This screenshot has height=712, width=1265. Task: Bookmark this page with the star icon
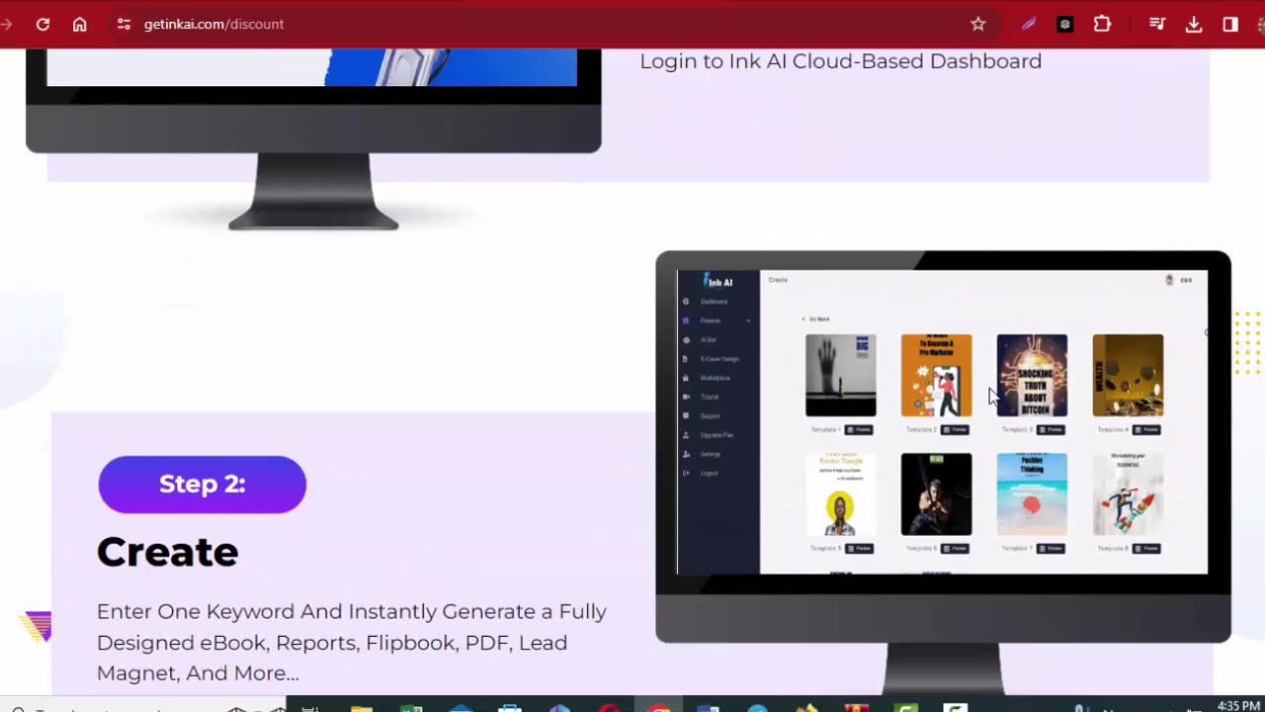click(978, 24)
